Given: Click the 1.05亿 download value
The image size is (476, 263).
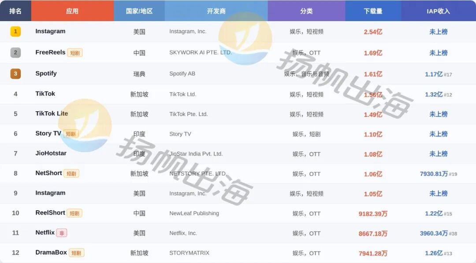Looking at the screenshot, I should click(x=373, y=194).
